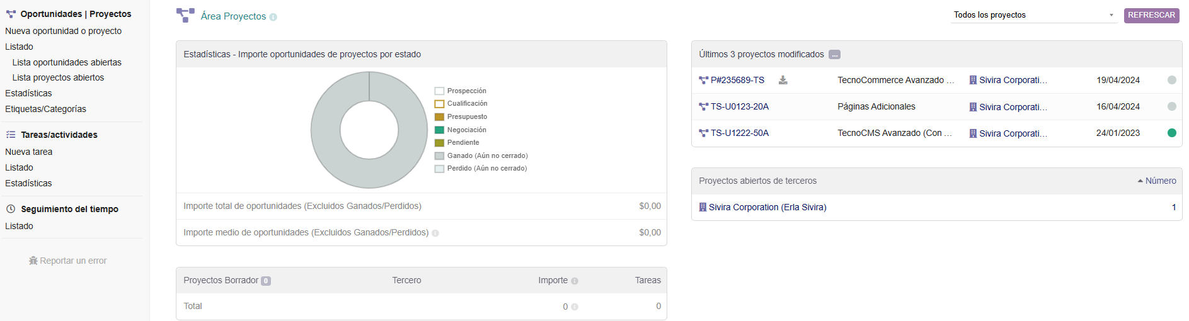Toggle the Presupuesto legend entry
Image resolution: width=1189 pixels, height=321 pixels.
click(x=466, y=116)
